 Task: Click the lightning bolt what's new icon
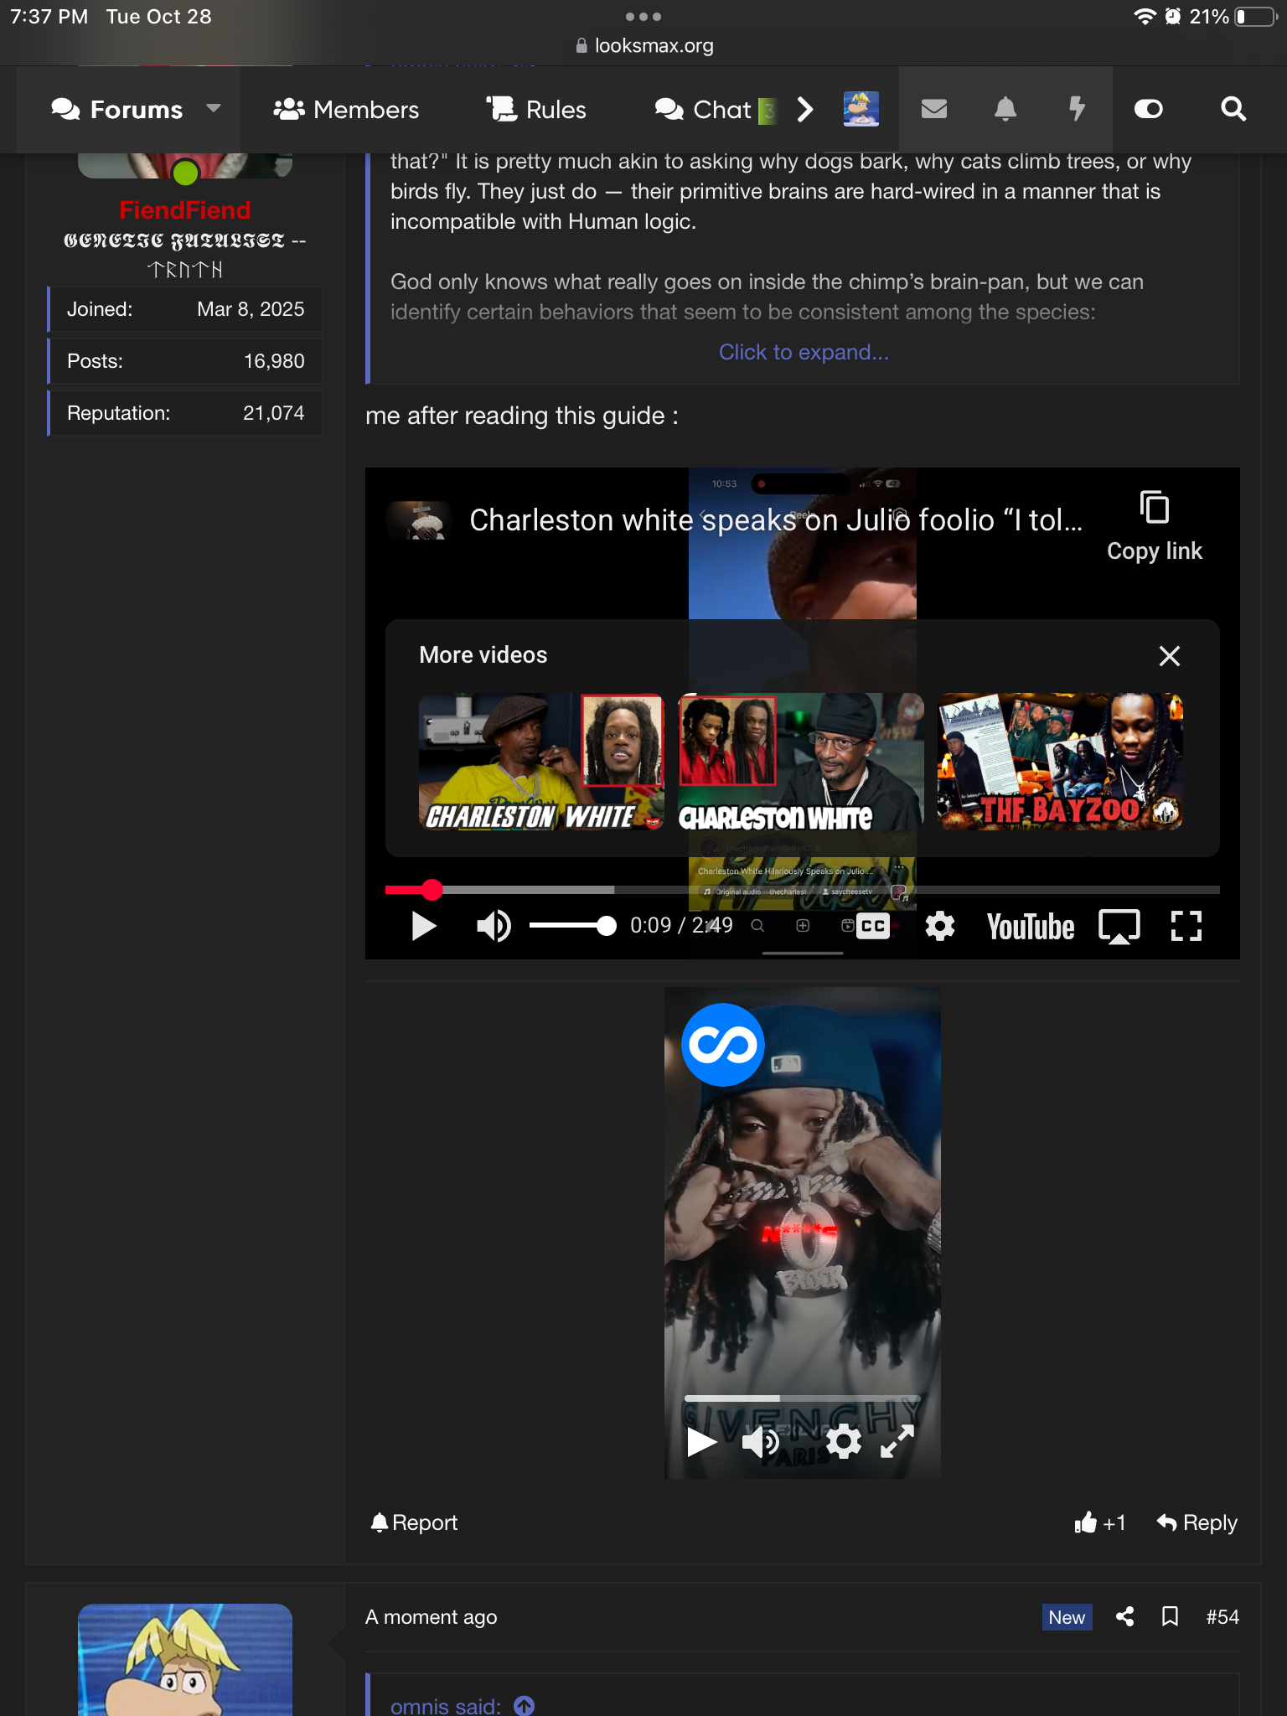pyautogui.click(x=1077, y=110)
